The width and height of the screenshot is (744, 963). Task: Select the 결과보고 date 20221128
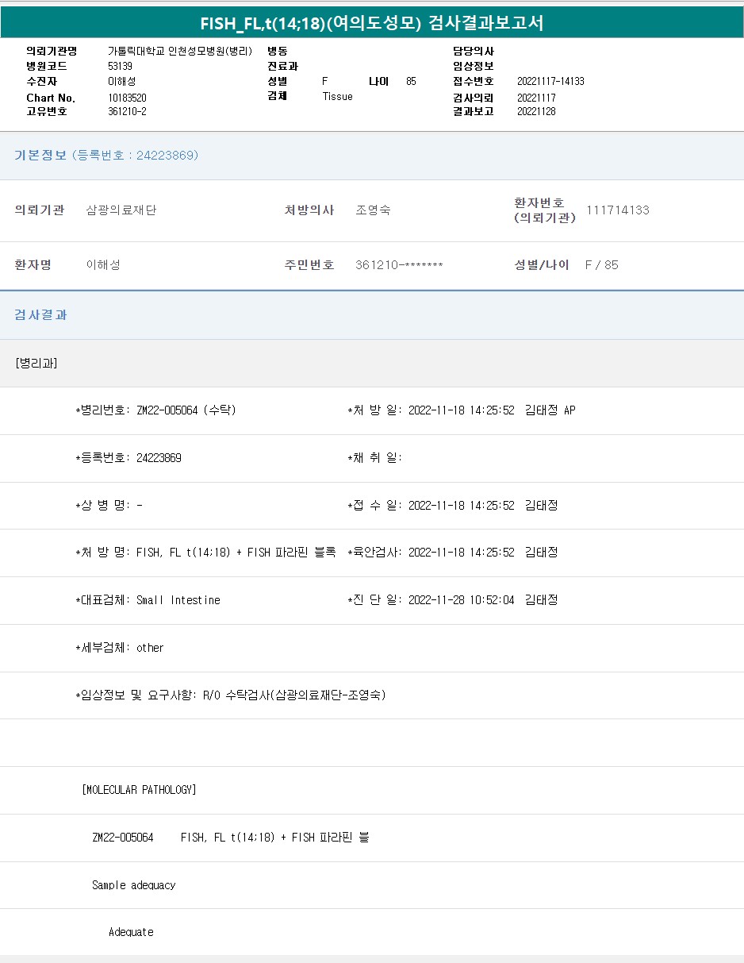tap(536, 112)
